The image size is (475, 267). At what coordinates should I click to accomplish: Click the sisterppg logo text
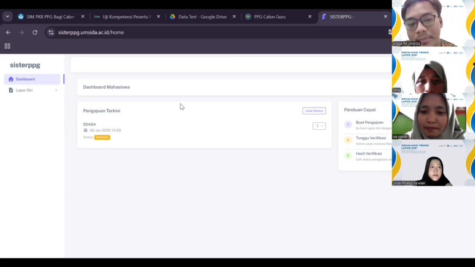25,65
